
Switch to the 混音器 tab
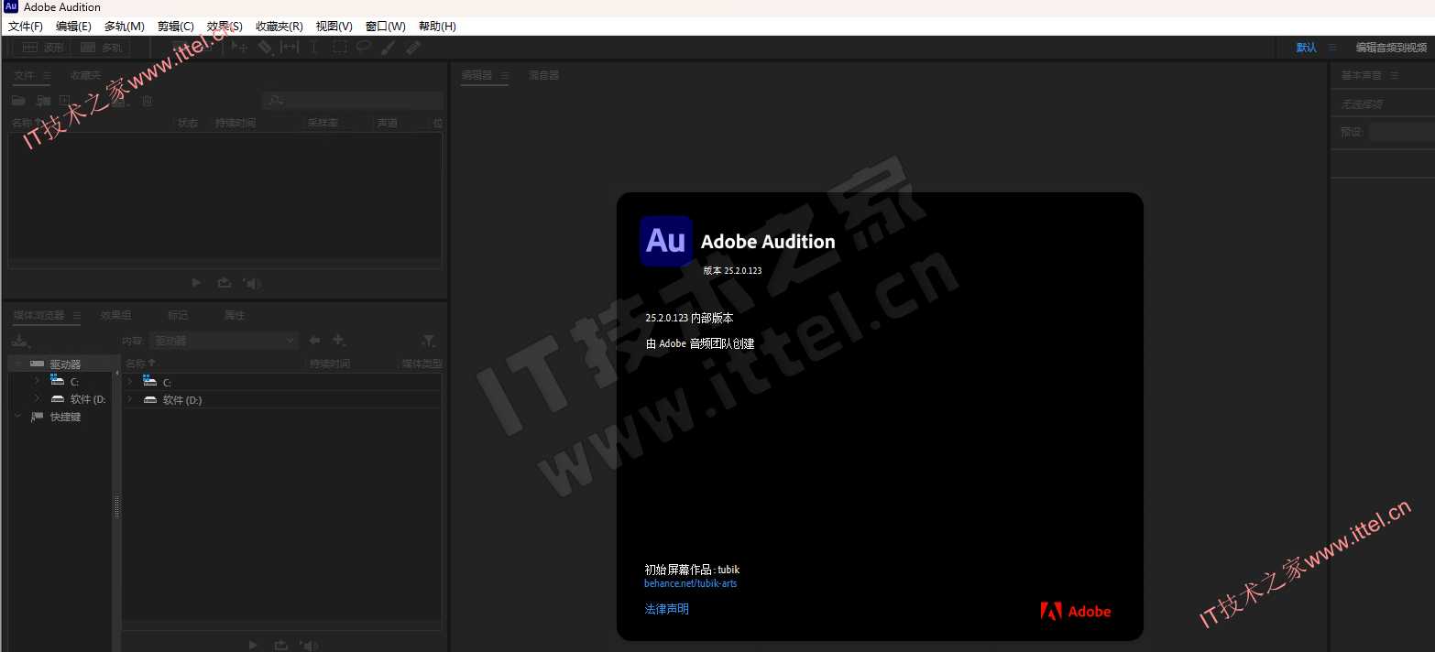[543, 75]
